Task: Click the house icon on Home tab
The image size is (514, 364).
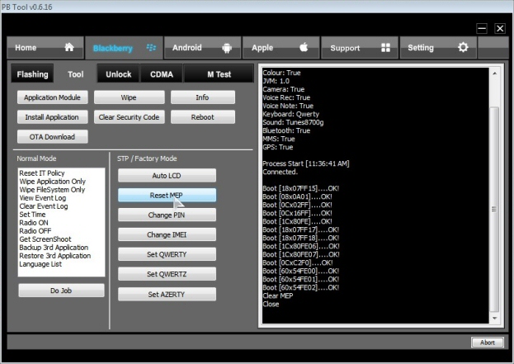Action: [69, 48]
